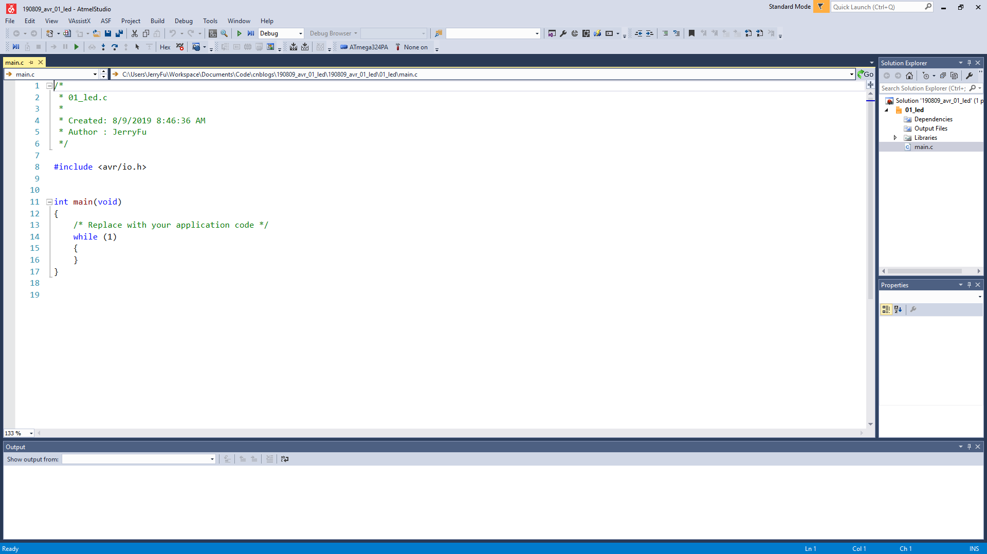Comment out the selected lines icon
This screenshot has height=554, width=987.
click(x=665, y=33)
